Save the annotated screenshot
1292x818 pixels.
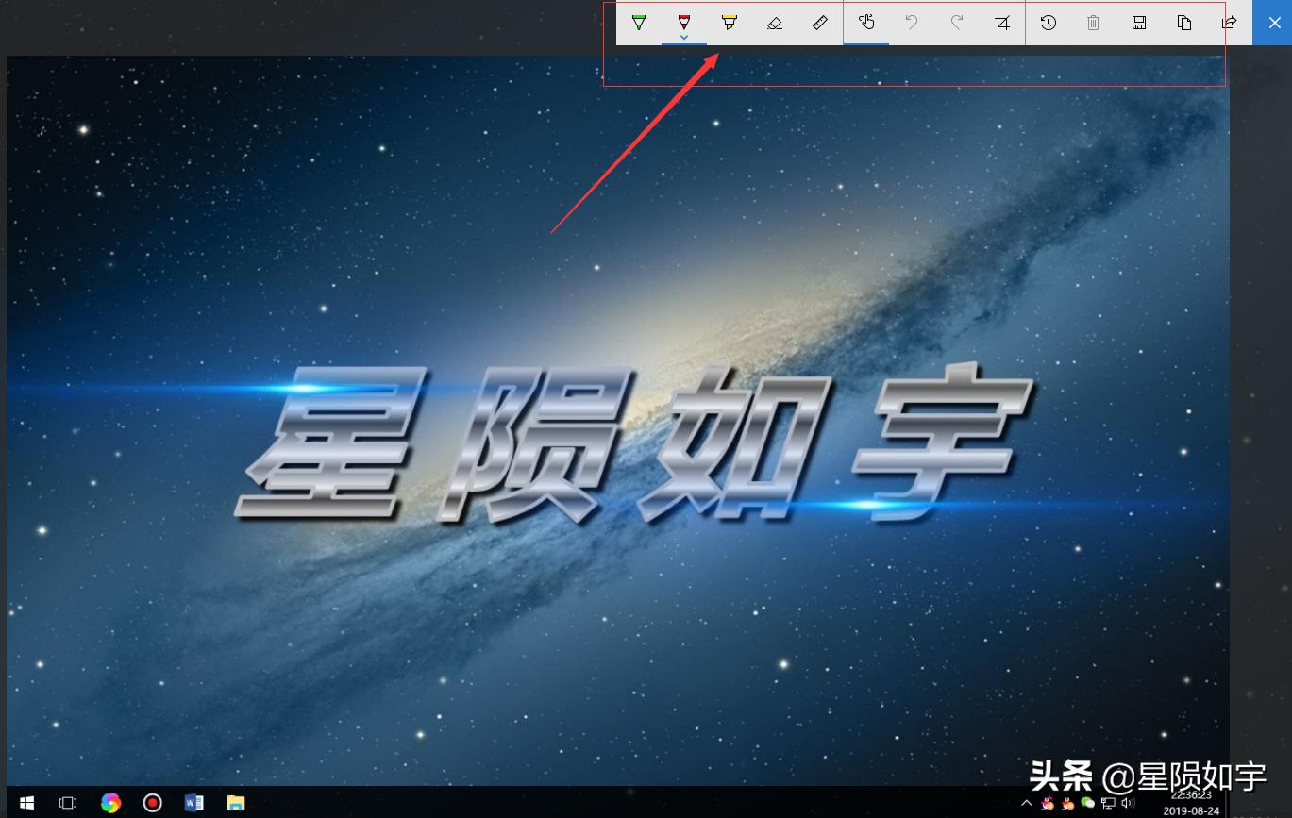click(x=1138, y=23)
